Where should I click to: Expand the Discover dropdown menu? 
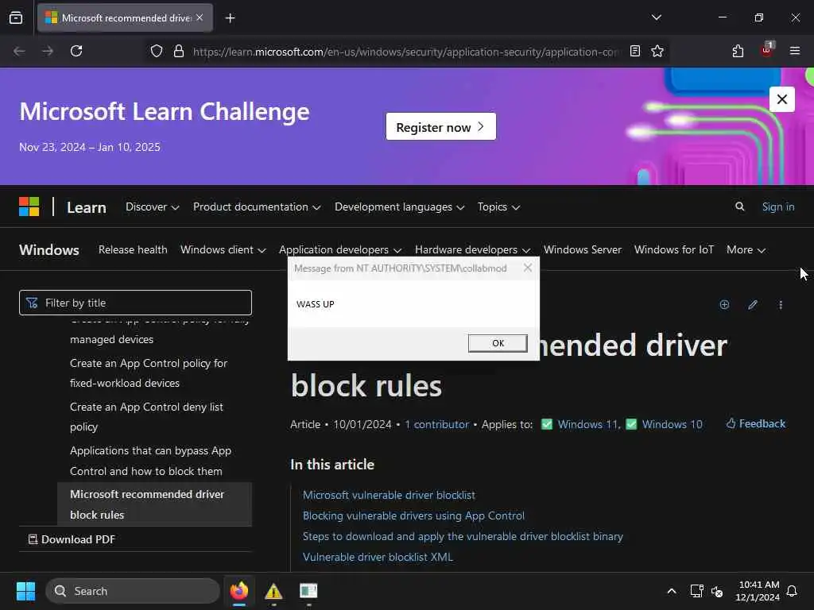pos(152,207)
